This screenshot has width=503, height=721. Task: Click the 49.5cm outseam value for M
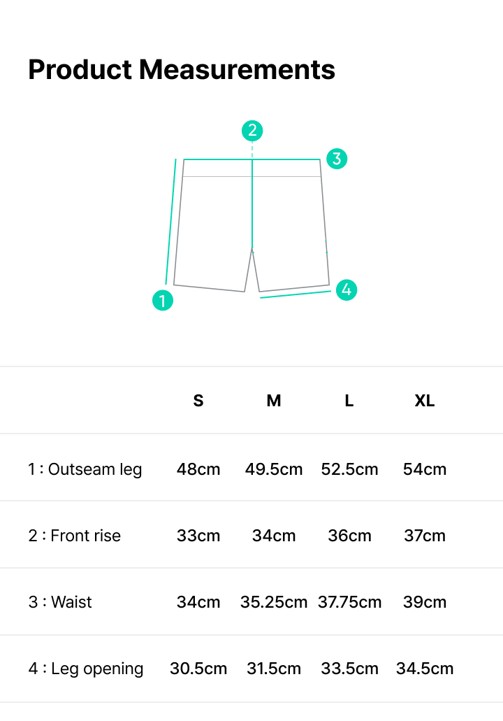274,469
